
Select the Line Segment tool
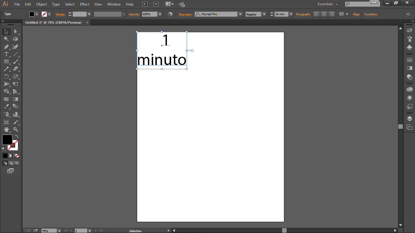pyautogui.click(x=16, y=54)
